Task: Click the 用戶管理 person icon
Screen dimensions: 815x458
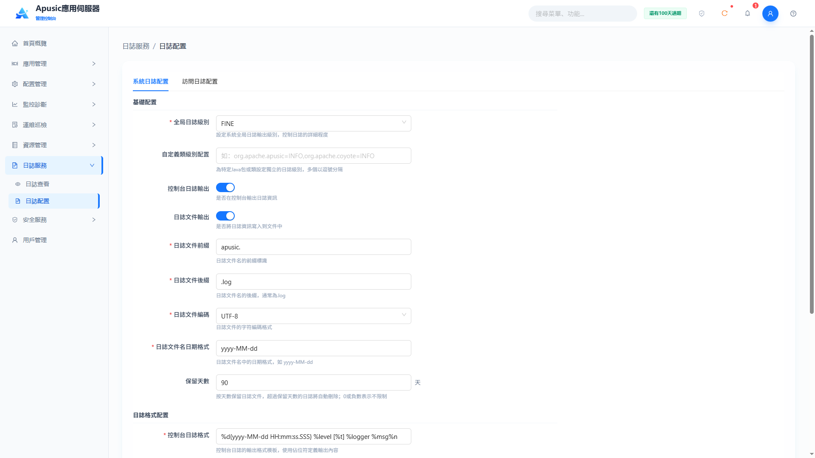Action: (x=15, y=240)
